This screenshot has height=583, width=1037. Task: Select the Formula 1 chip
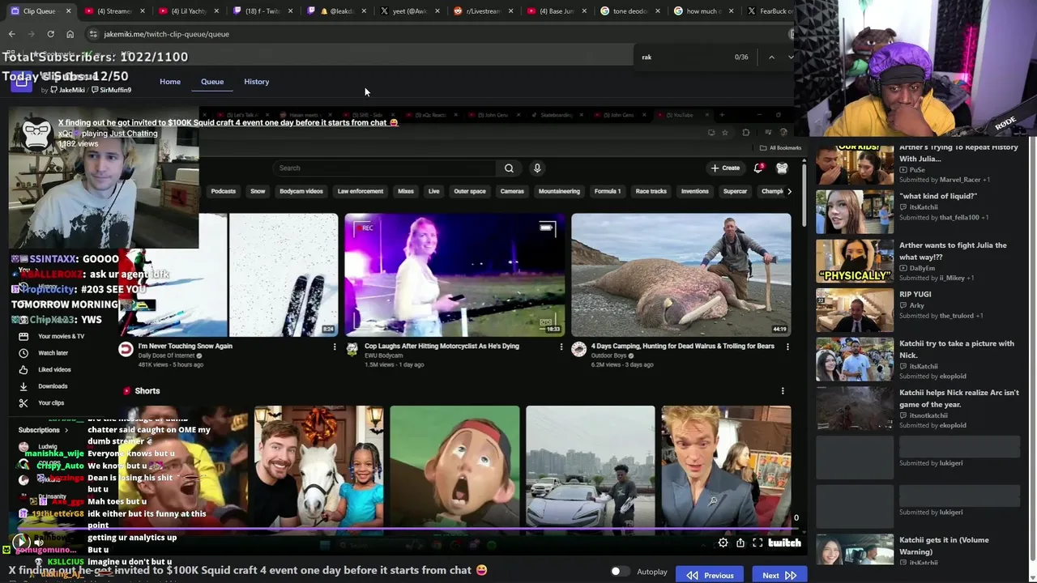coord(608,192)
